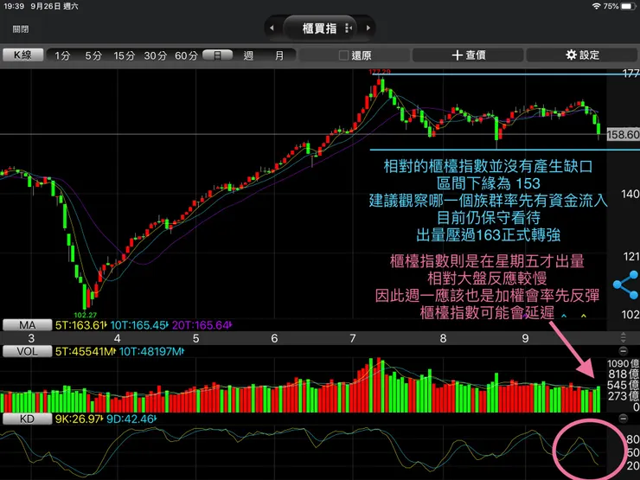Select month 8 on the date axis
Viewport: 640px width, 480px height.
(x=443, y=338)
